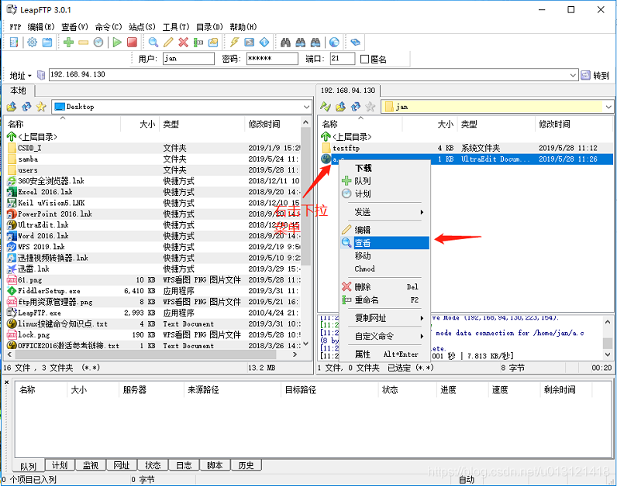Viewport: 617px width, 486px height.
Task: Open the 工具(T) menu
Action: [x=176, y=27]
